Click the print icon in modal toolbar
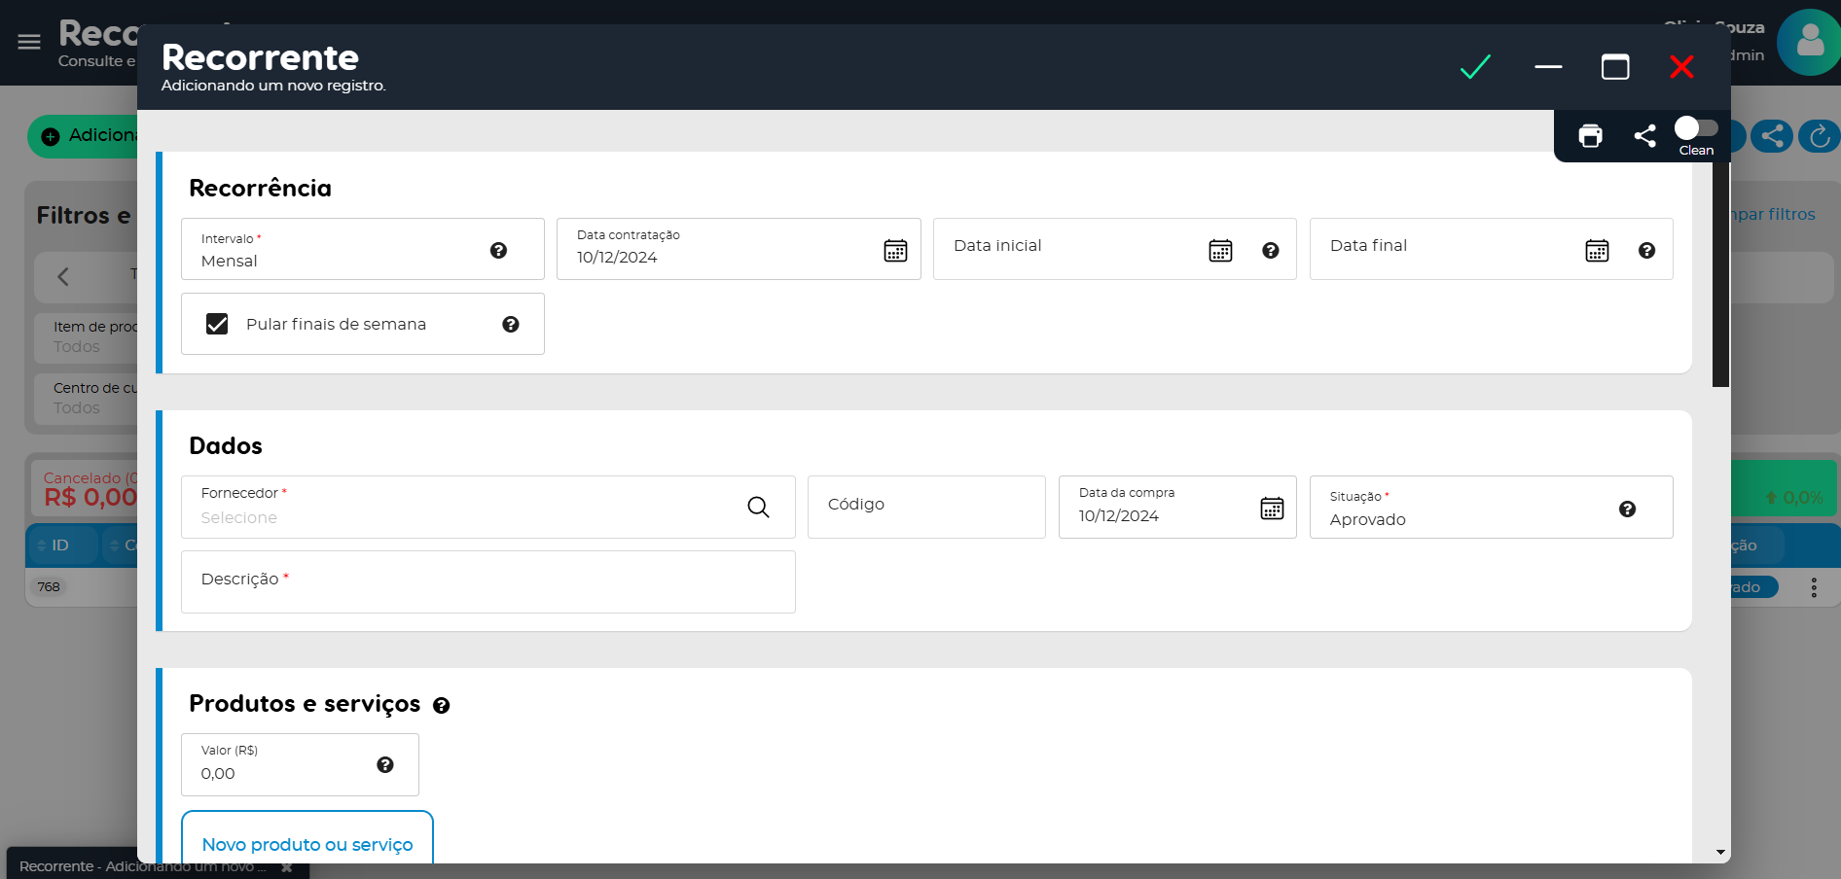 pyautogui.click(x=1590, y=136)
